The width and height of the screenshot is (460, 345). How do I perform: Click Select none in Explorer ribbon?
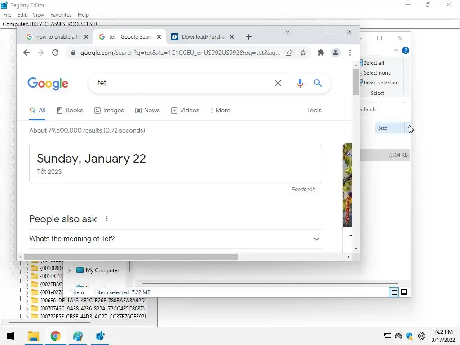coord(376,73)
